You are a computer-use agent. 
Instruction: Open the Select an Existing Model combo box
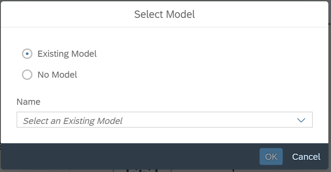click(x=164, y=120)
